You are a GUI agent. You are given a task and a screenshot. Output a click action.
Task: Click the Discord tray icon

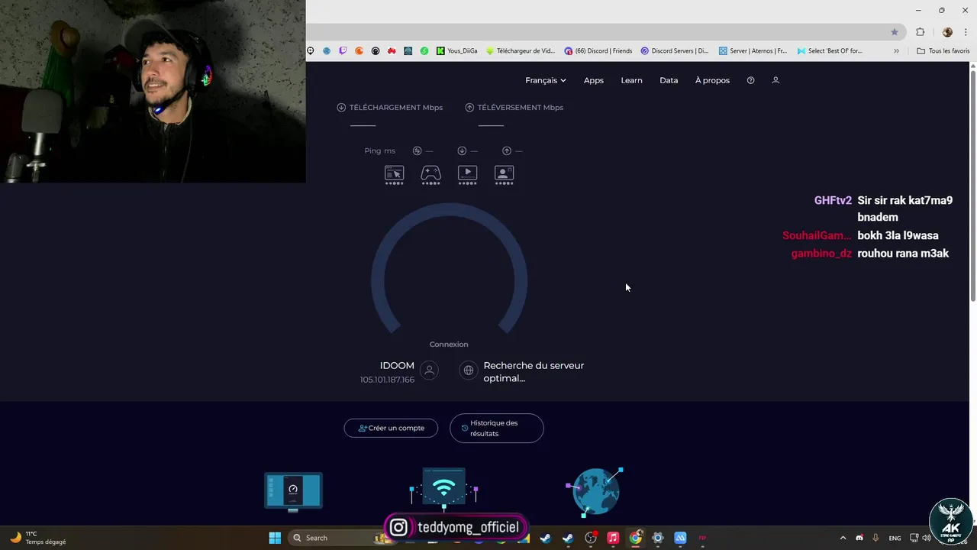[x=859, y=538]
